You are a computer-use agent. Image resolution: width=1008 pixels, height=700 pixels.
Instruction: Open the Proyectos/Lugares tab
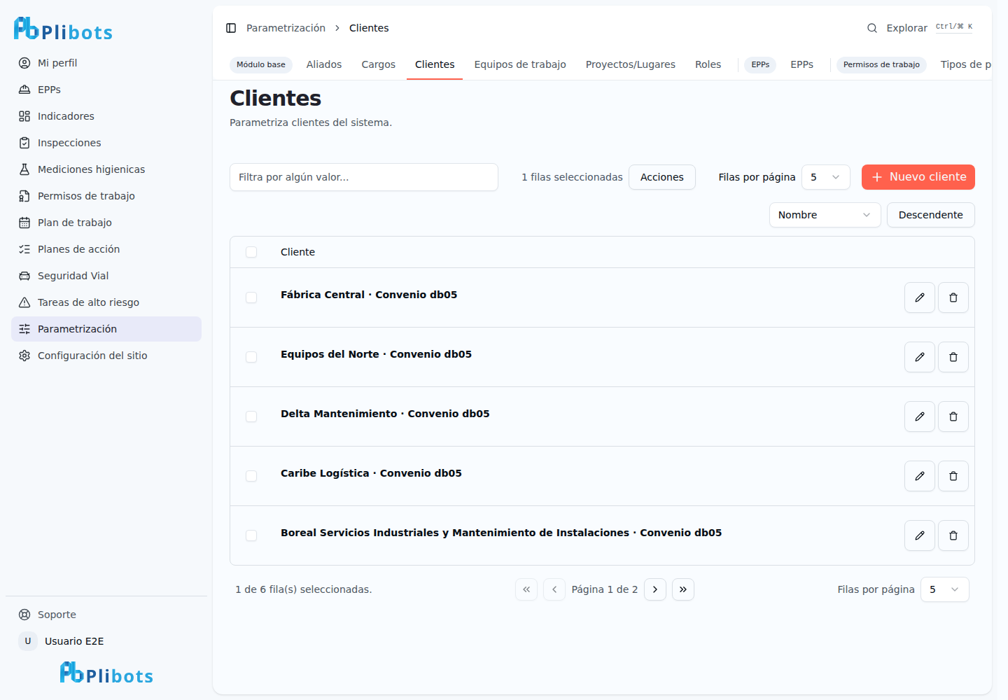pos(631,64)
